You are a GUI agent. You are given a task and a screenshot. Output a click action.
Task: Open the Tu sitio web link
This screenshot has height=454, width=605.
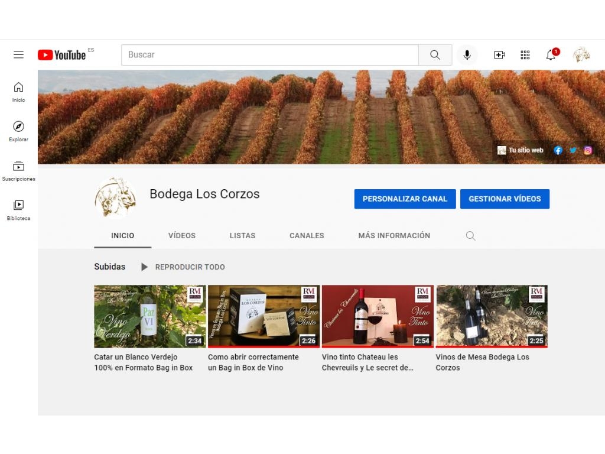521,150
